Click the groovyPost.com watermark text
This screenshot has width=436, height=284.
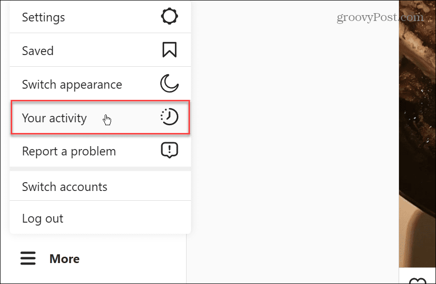click(x=380, y=18)
